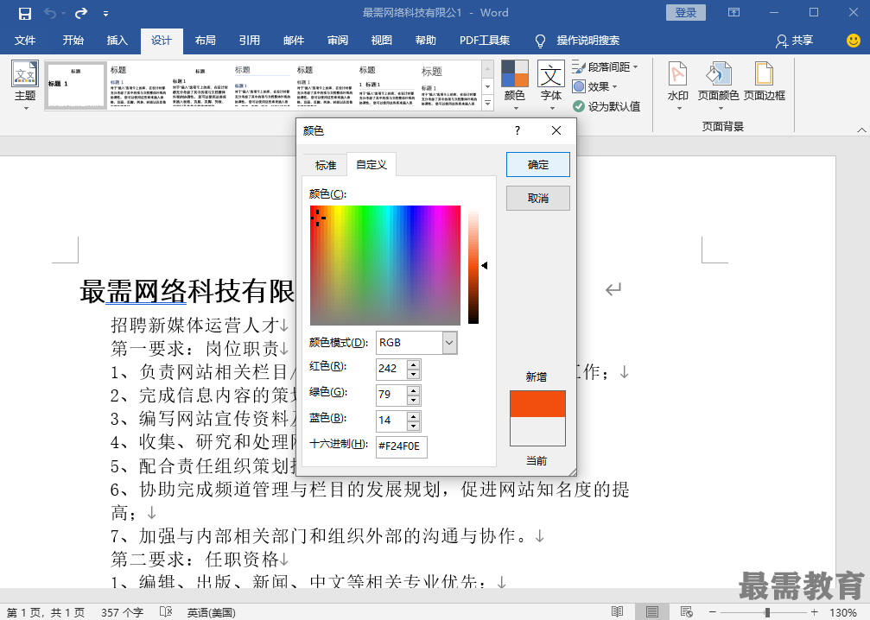Redo the last action
This screenshot has width=870, height=620.
point(81,13)
